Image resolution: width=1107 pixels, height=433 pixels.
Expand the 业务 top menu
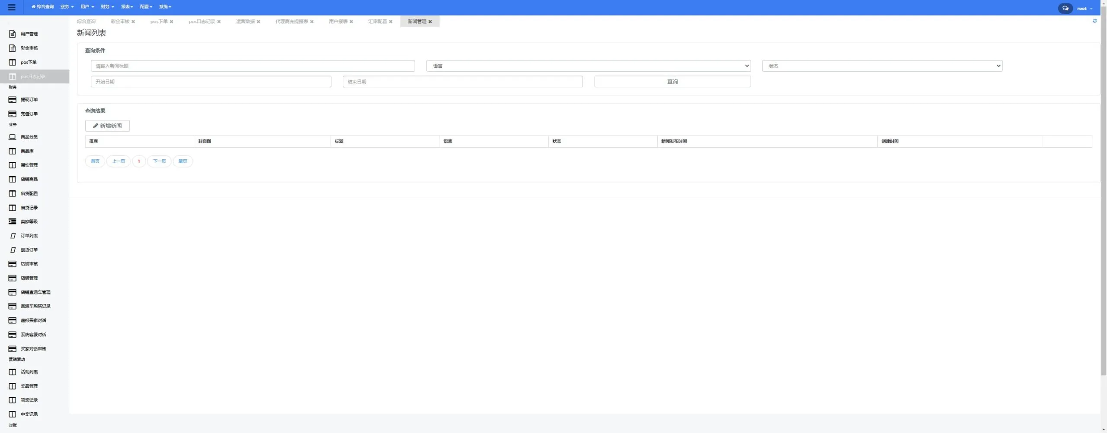pyautogui.click(x=67, y=7)
